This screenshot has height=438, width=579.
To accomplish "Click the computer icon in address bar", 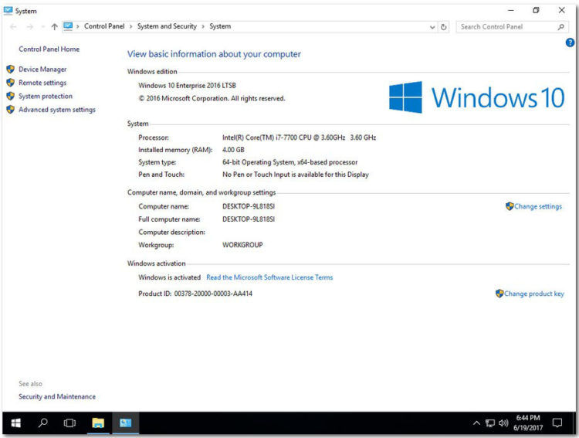I will pos(68,26).
